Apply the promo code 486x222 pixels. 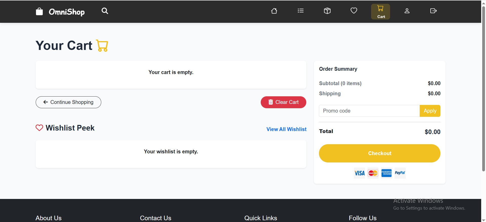430,111
